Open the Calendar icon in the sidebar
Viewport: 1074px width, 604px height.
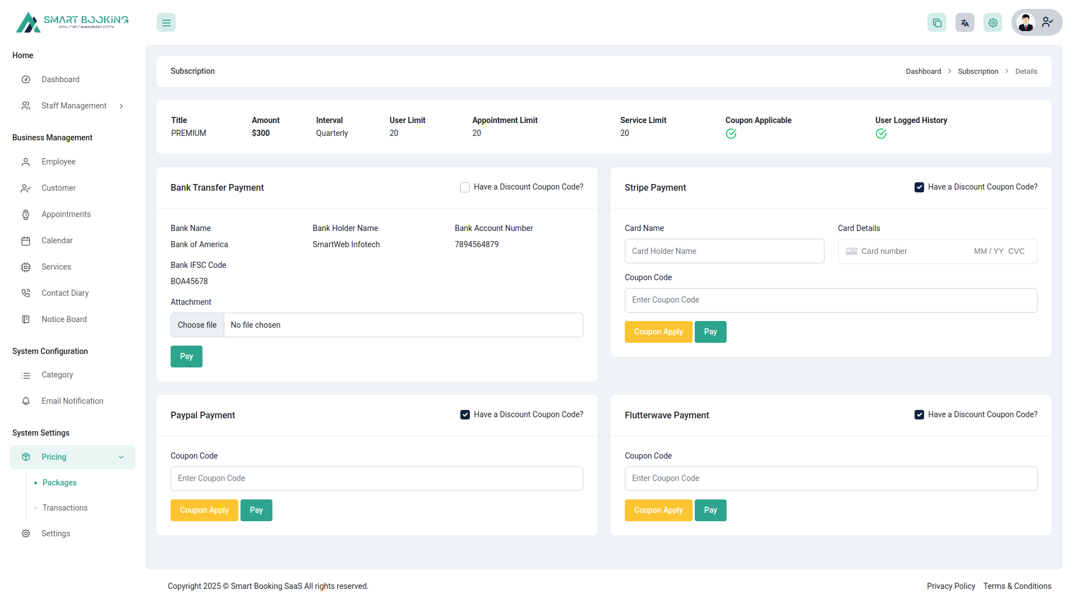click(26, 240)
